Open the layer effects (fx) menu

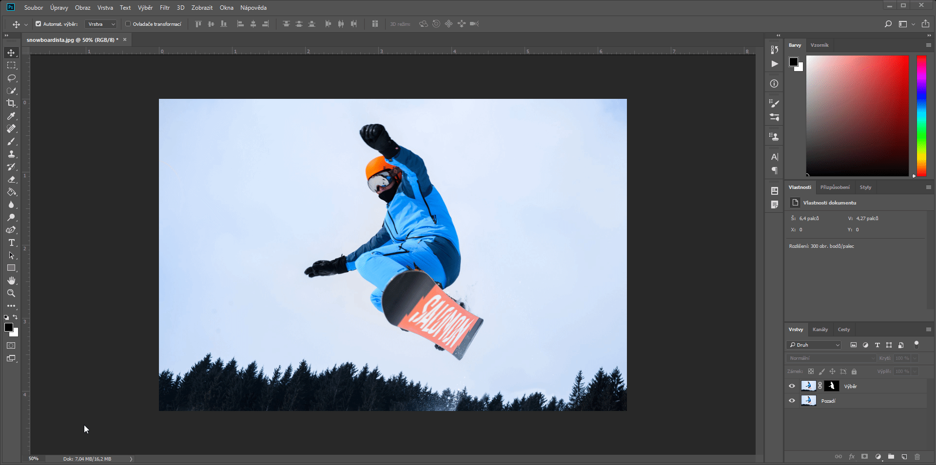(852, 457)
